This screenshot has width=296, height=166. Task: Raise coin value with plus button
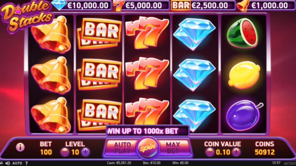point(236,152)
